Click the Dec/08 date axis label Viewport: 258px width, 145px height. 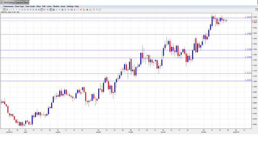(x=204, y=132)
